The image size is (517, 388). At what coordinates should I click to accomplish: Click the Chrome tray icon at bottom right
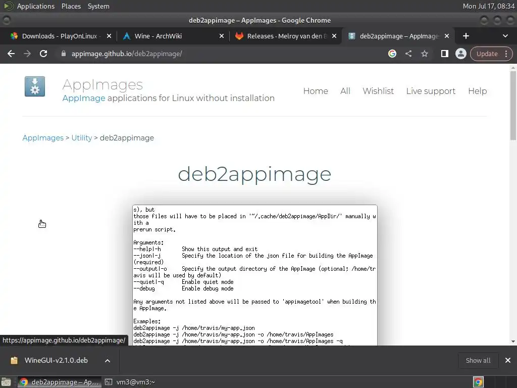click(x=478, y=382)
